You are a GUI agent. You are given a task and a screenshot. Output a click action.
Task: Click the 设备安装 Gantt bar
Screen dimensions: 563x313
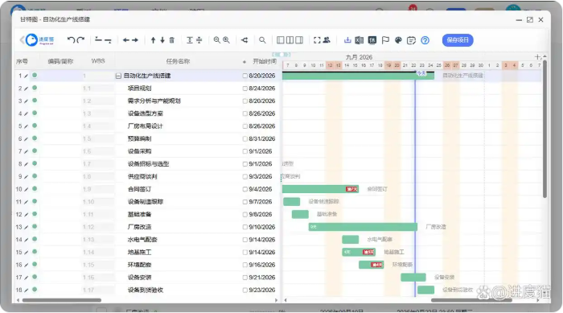point(413,278)
